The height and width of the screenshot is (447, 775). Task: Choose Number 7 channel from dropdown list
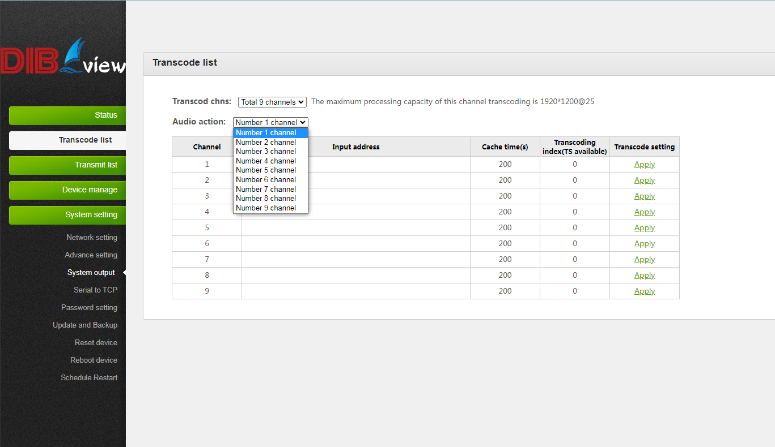(266, 189)
